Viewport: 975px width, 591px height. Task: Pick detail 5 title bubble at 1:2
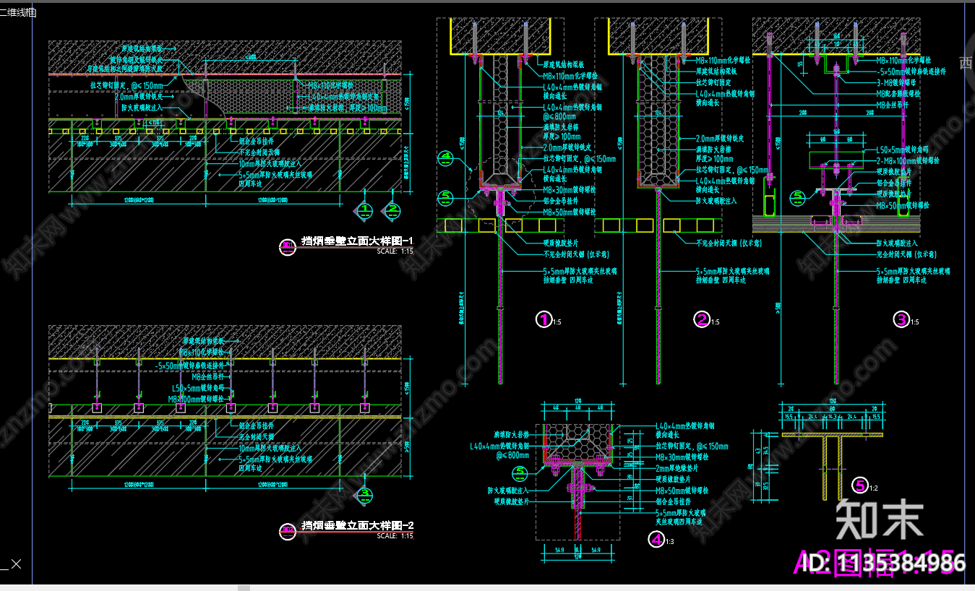click(x=860, y=485)
